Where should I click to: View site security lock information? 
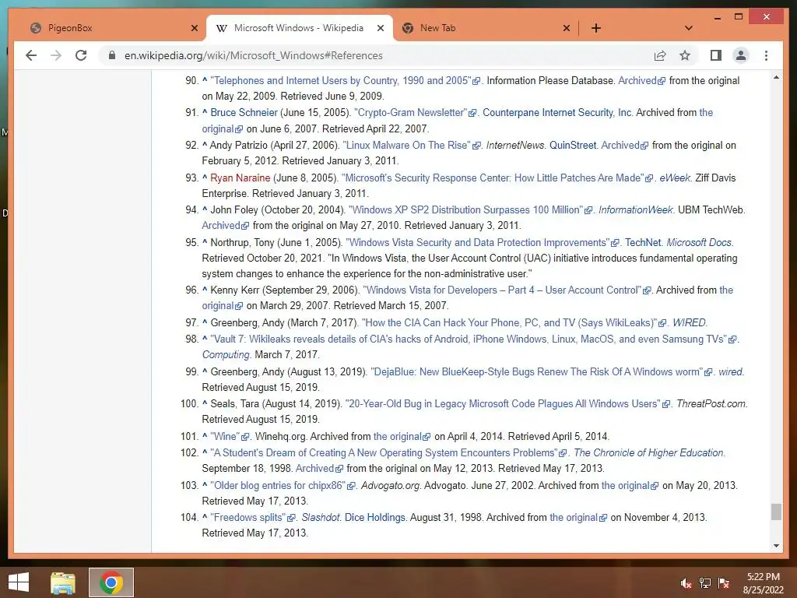[x=112, y=55]
